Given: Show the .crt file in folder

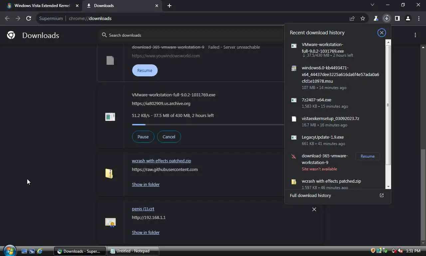Looking at the screenshot, I should tap(145, 232).
